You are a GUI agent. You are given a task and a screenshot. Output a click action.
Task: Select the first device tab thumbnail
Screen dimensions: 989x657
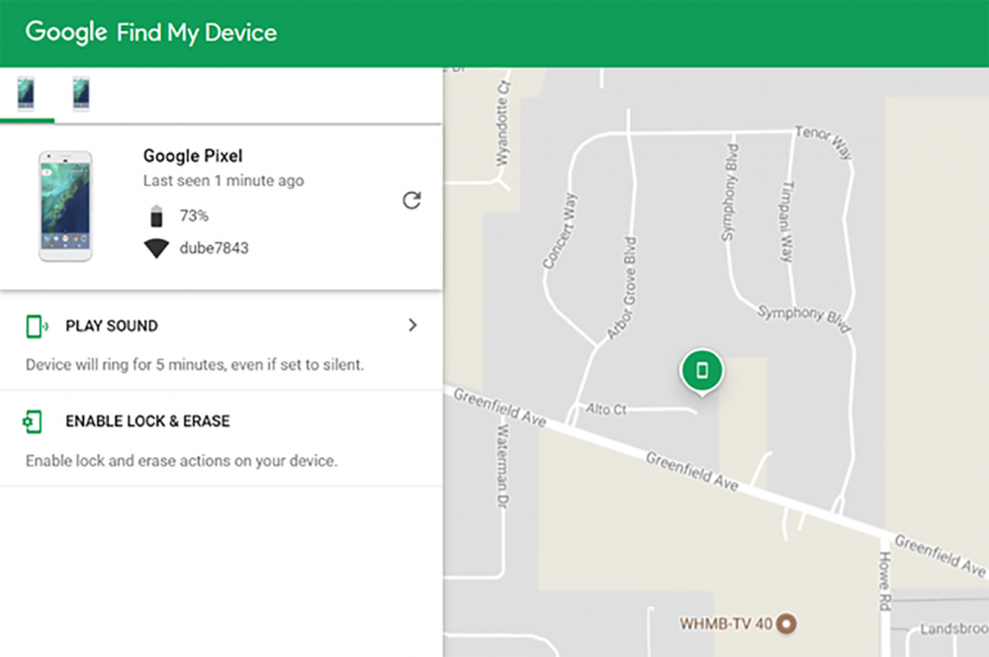click(x=26, y=94)
